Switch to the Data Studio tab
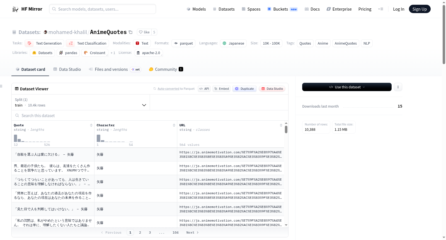The image size is (446, 240). click(x=67, y=69)
